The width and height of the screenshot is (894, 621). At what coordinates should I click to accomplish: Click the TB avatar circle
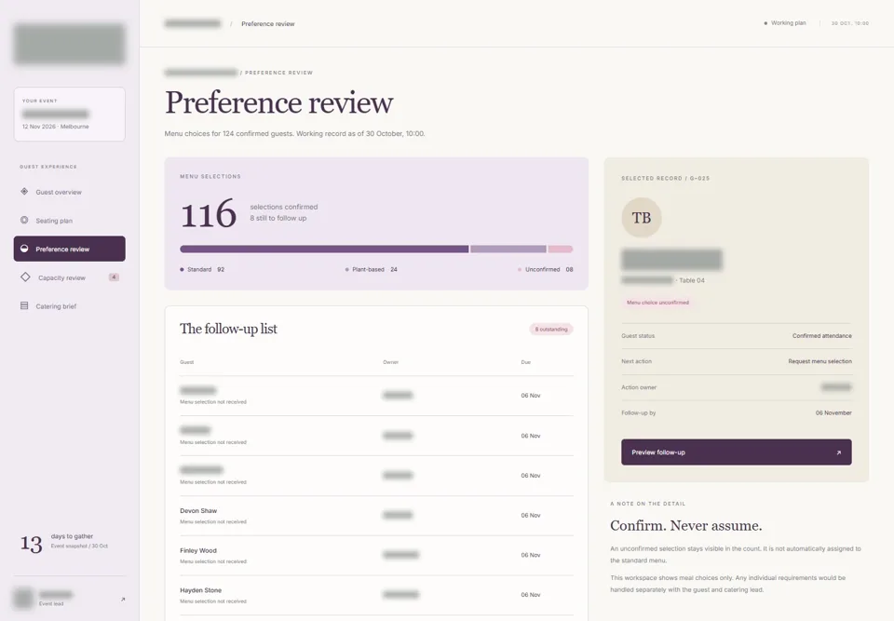coord(642,218)
